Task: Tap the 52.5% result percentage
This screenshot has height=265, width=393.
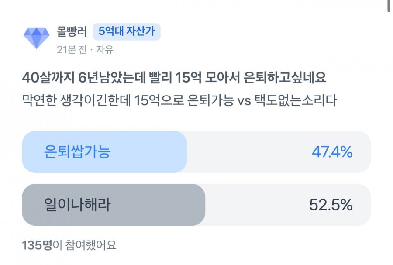Action: (331, 205)
